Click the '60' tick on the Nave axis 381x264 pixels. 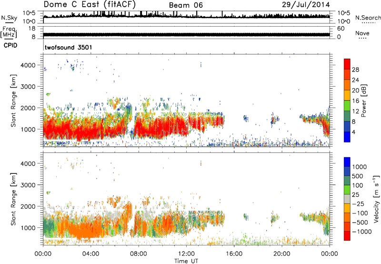click(x=341, y=29)
